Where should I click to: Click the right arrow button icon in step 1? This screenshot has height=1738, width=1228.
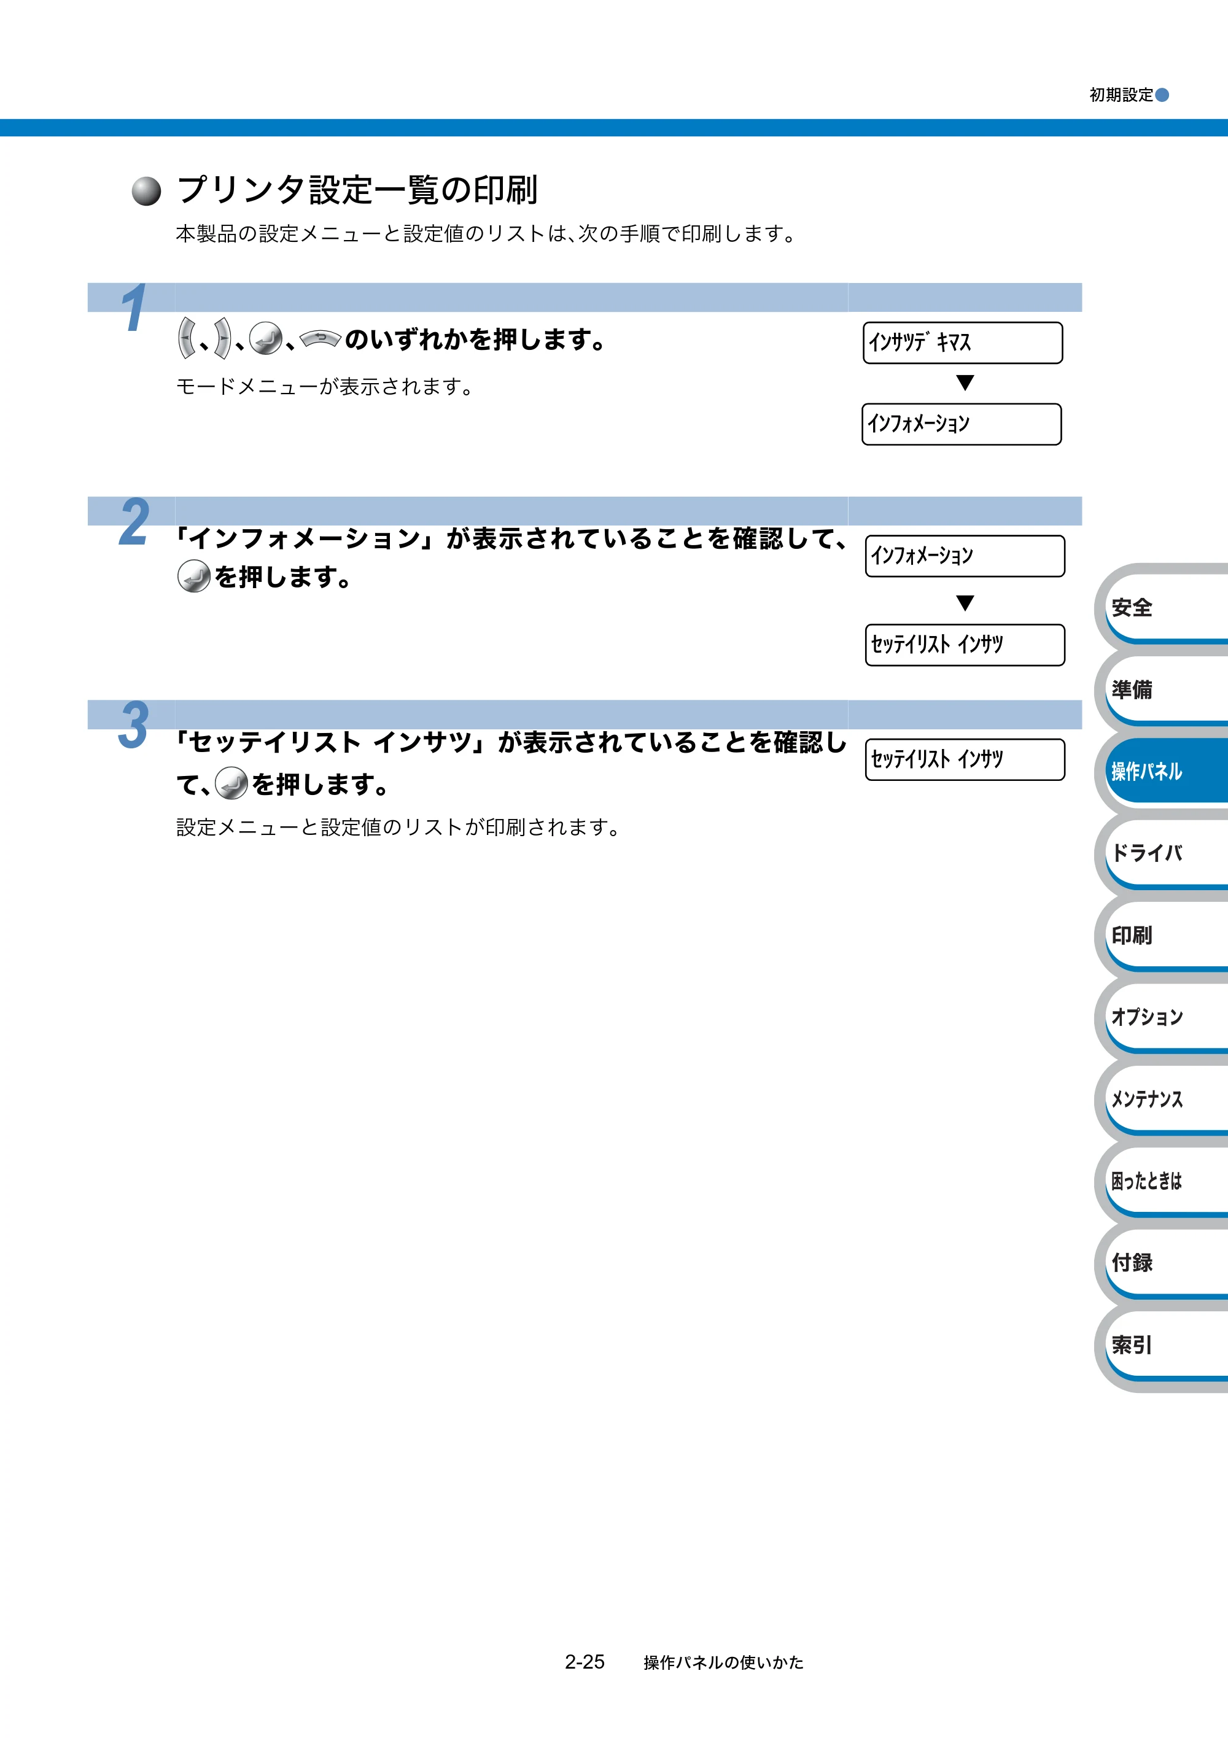click(x=223, y=338)
